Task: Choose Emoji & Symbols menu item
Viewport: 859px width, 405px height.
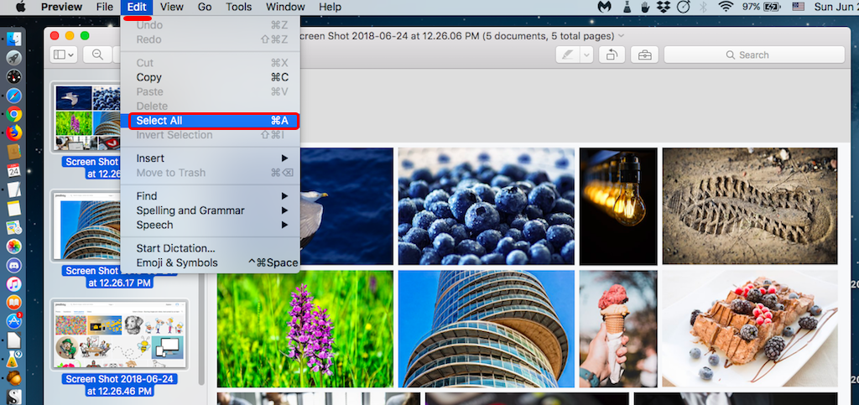Action: pos(211,262)
